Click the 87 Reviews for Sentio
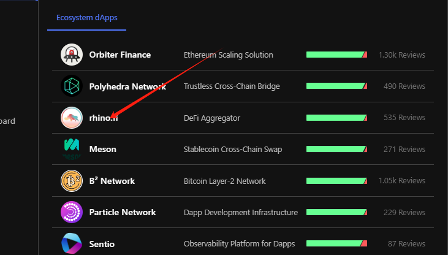The height and width of the screenshot is (255, 448). [406, 243]
